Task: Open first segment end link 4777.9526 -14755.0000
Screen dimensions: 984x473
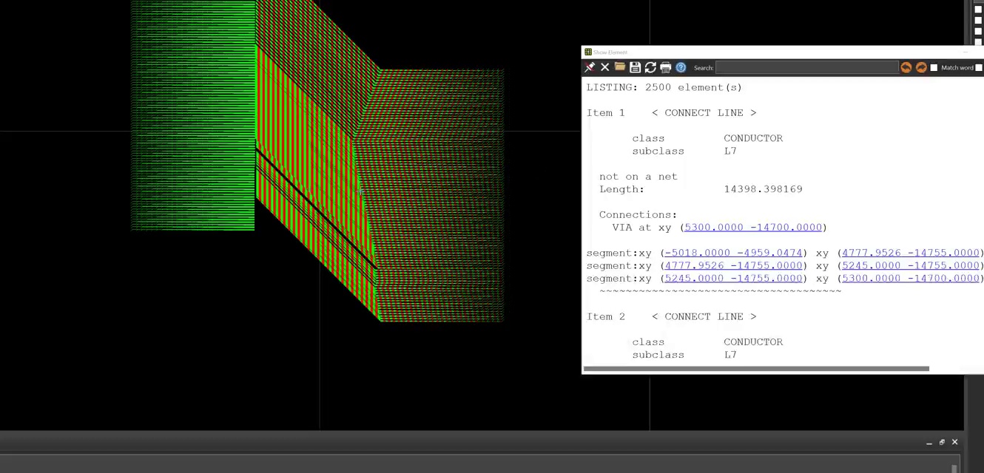Action: pos(911,253)
